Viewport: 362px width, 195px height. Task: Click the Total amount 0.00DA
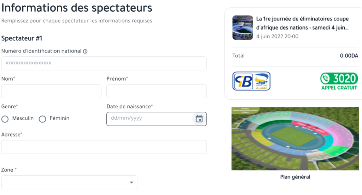point(349,56)
